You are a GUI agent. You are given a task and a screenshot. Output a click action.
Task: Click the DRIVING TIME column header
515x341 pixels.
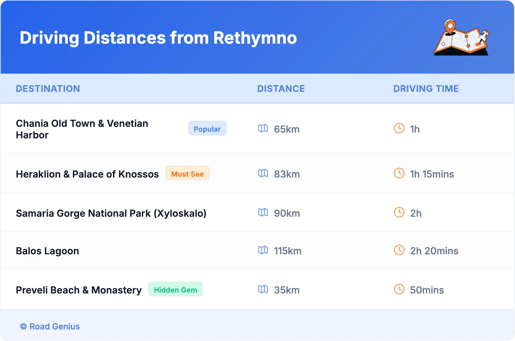(x=426, y=89)
